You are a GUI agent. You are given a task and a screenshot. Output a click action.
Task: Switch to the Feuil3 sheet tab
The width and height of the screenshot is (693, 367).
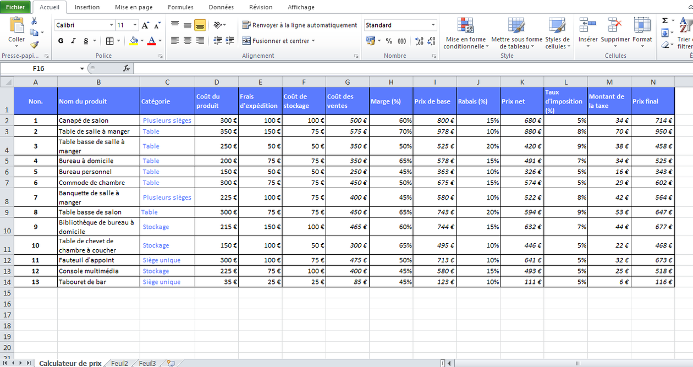tap(147, 363)
